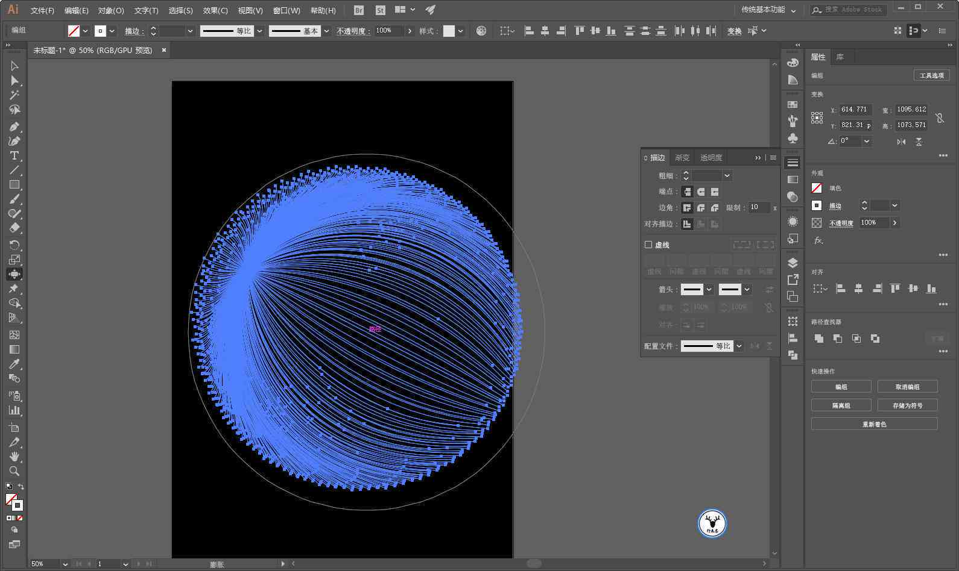Click the width field 1095.612
The image size is (959, 571).
(911, 110)
